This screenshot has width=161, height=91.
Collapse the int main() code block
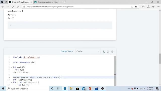tap(11, 67)
